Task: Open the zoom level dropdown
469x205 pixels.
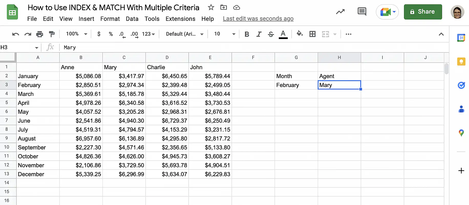Action: click(x=77, y=34)
